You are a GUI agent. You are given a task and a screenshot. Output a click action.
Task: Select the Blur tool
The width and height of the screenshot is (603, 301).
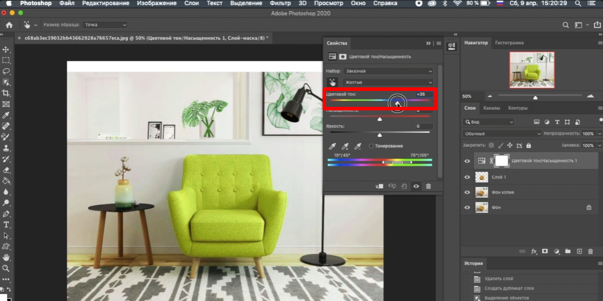tap(6, 192)
